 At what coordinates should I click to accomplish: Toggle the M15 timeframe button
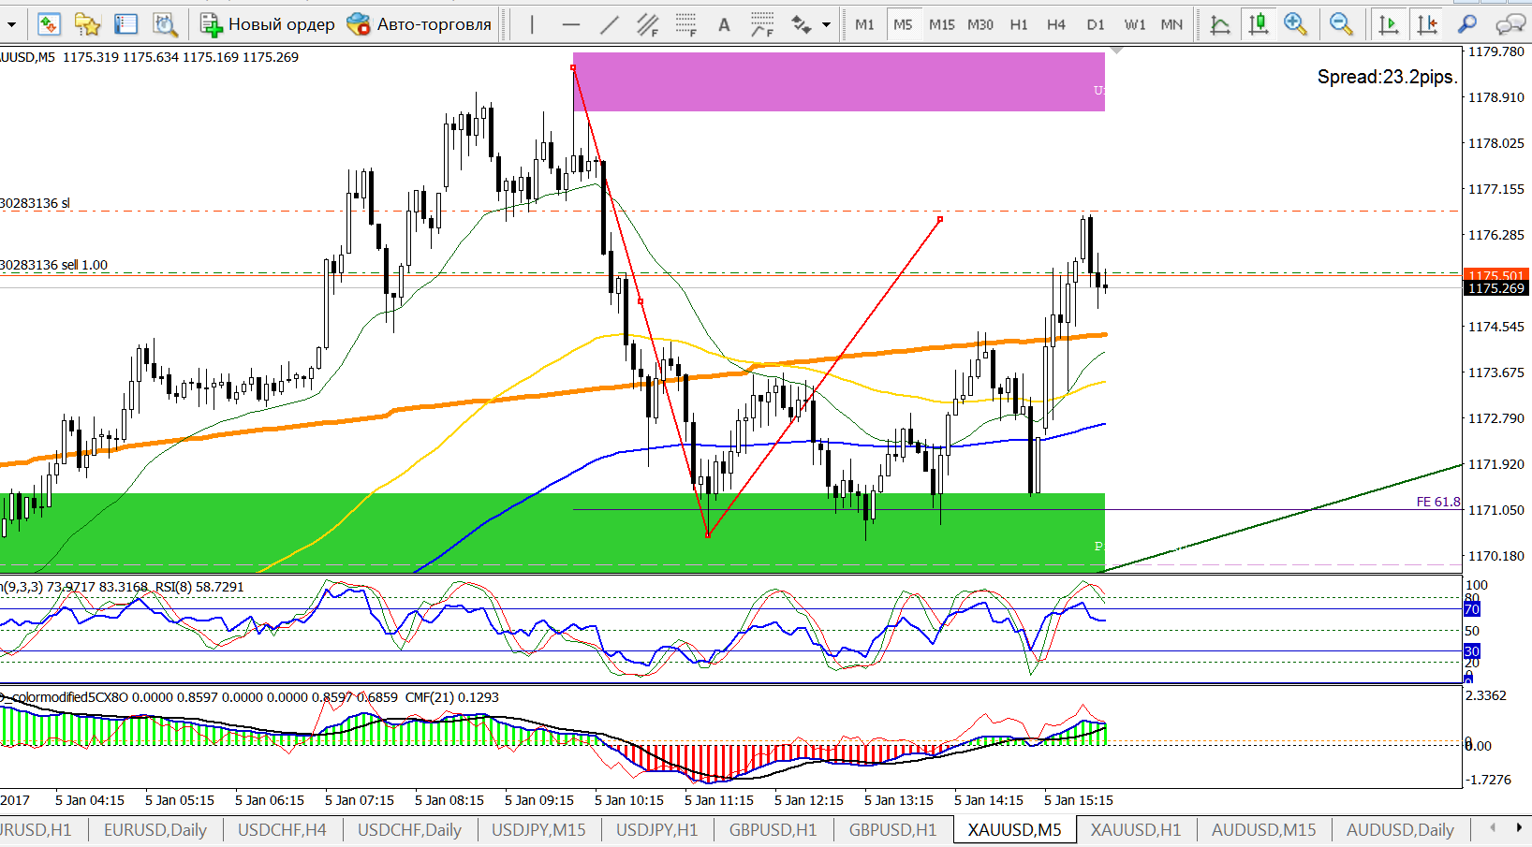942,25
